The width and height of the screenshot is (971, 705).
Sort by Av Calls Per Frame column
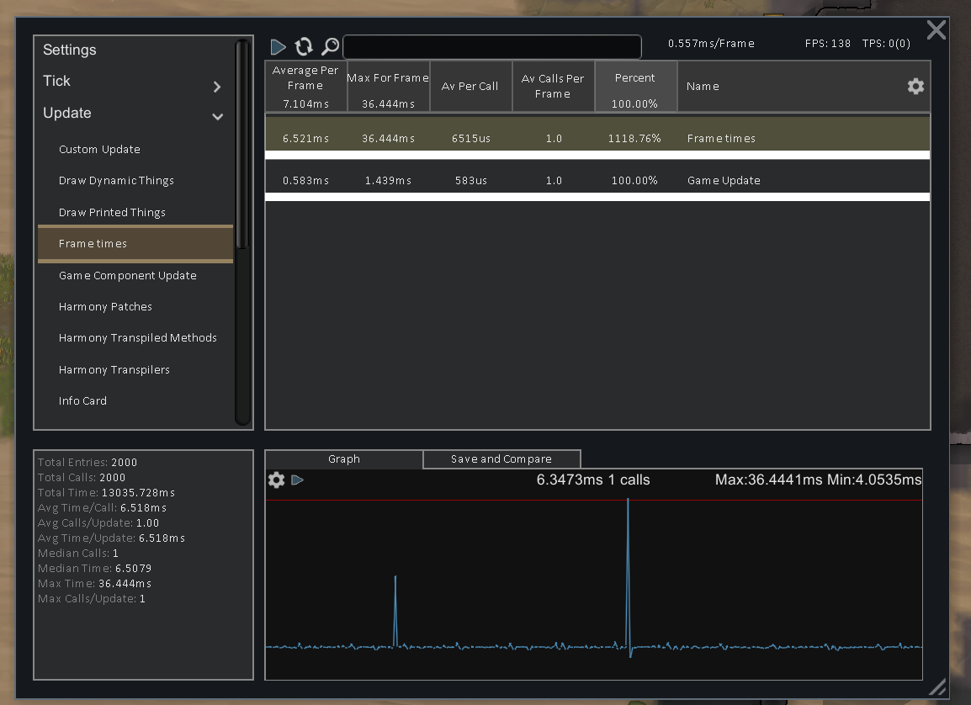click(x=553, y=86)
